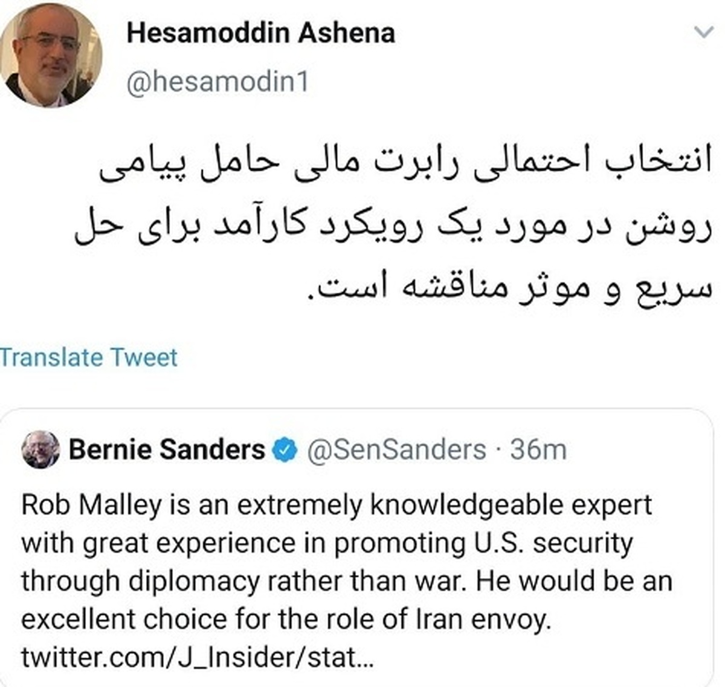Open the @hesamodin1 handle
This screenshot has width=725, height=687.
(217, 82)
